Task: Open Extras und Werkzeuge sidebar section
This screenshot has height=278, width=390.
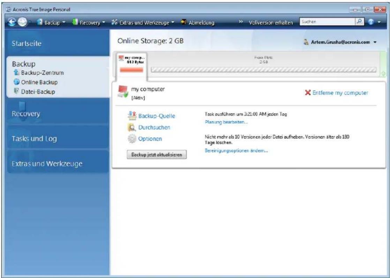Action: [x=47, y=163]
